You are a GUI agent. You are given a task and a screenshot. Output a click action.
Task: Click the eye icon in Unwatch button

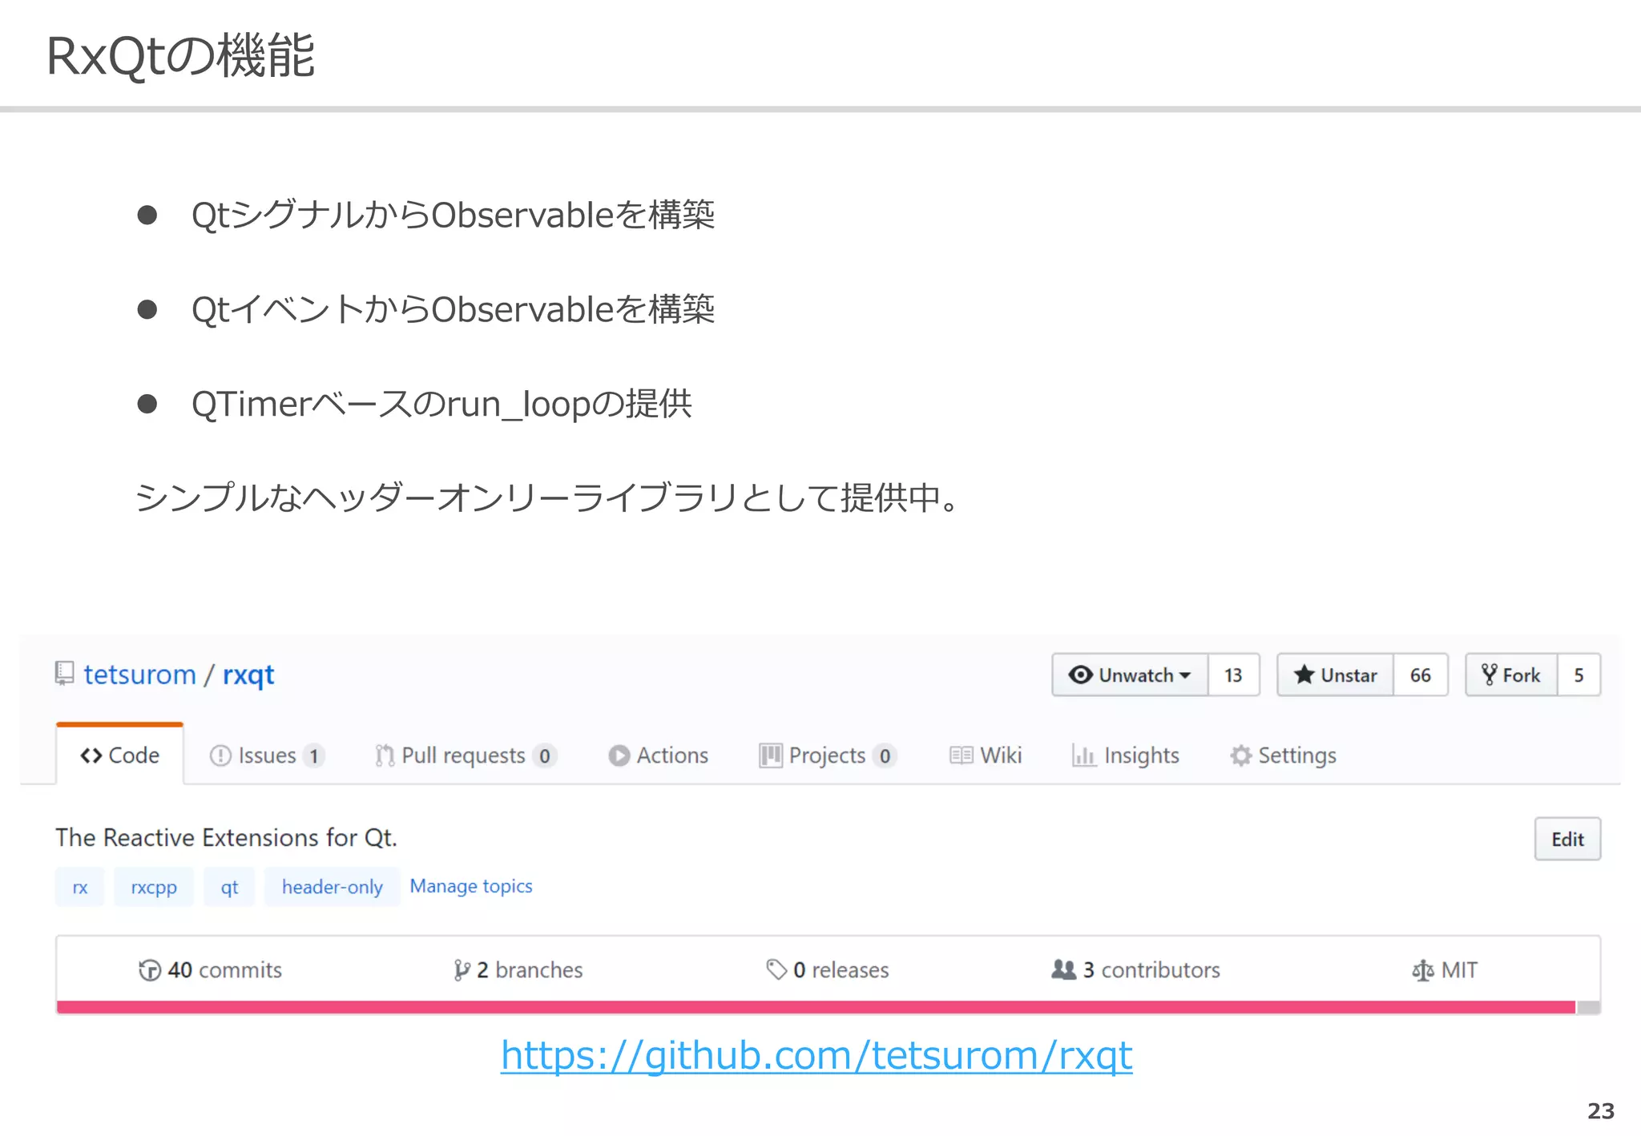pyautogui.click(x=1080, y=675)
